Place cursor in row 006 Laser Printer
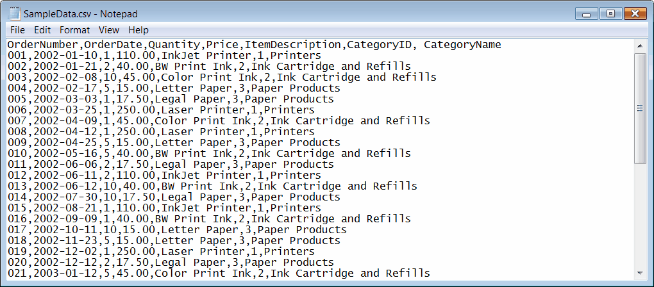 [x=161, y=110]
